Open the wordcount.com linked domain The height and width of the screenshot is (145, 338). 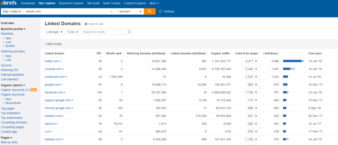pos(55,77)
